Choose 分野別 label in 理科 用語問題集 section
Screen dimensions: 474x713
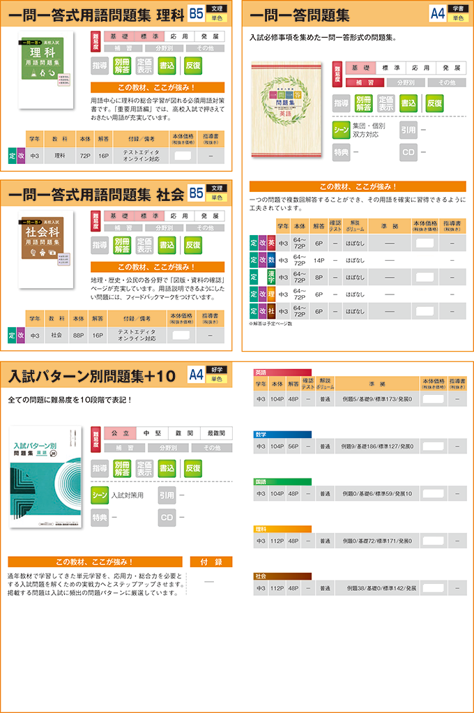pyautogui.click(x=165, y=49)
